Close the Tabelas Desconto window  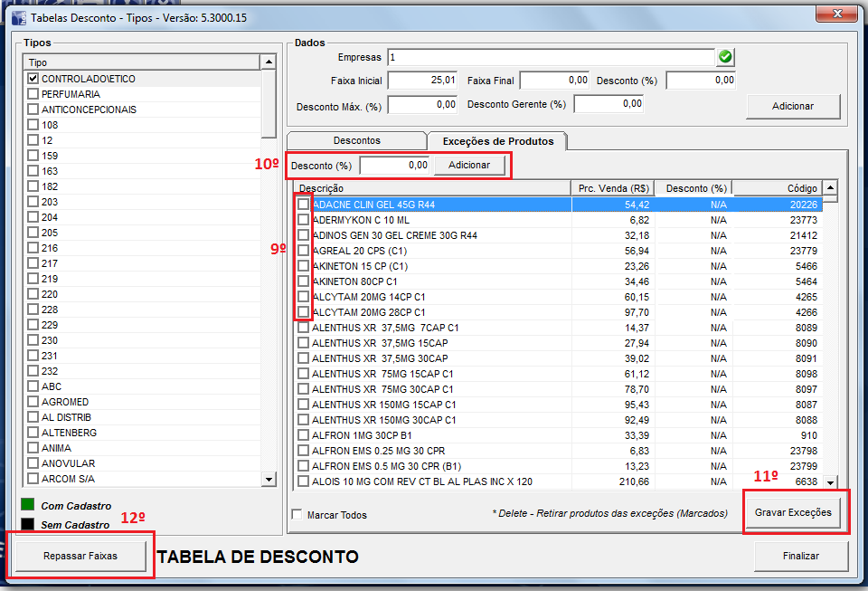coord(836,15)
